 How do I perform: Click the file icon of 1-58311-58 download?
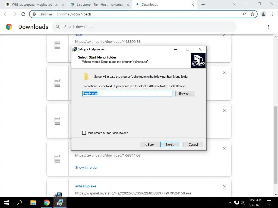[57, 159]
